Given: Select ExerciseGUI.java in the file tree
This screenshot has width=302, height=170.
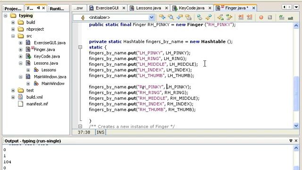Looking at the screenshot, I should [50, 43].
